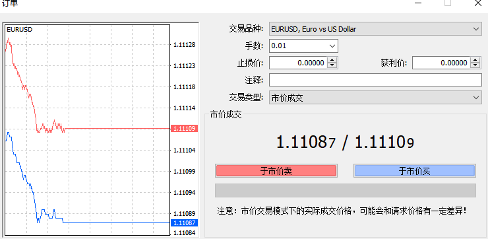Image resolution: width=488 pixels, height=239 pixels.
Task: Click the 1.11084 price axis label
Action: tap(185, 233)
